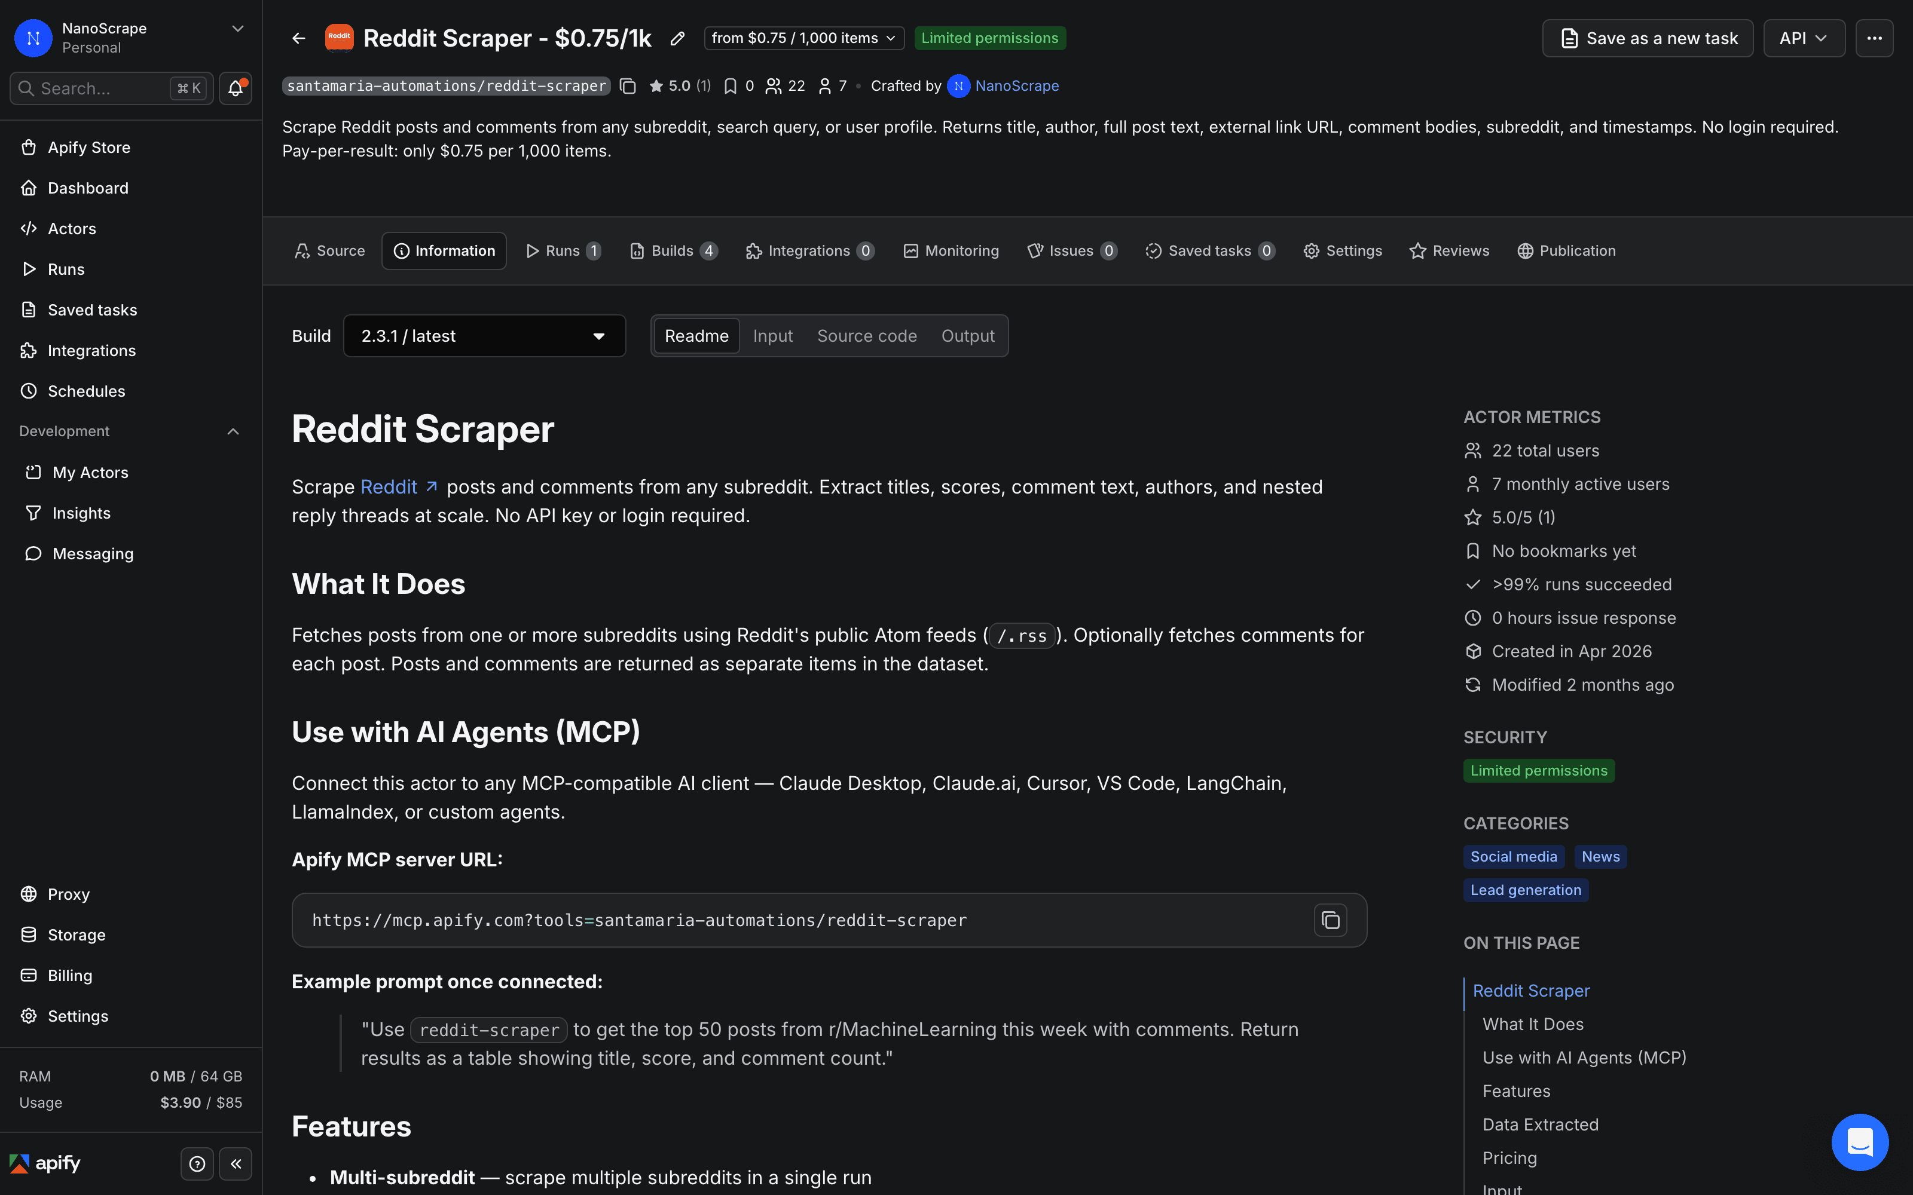Jump to Data Extracted section
The height and width of the screenshot is (1195, 1913).
pyautogui.click(x=1540, y=1124)
